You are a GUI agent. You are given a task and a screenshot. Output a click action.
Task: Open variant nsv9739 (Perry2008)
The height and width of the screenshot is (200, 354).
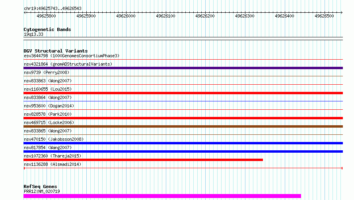(47, 72)
